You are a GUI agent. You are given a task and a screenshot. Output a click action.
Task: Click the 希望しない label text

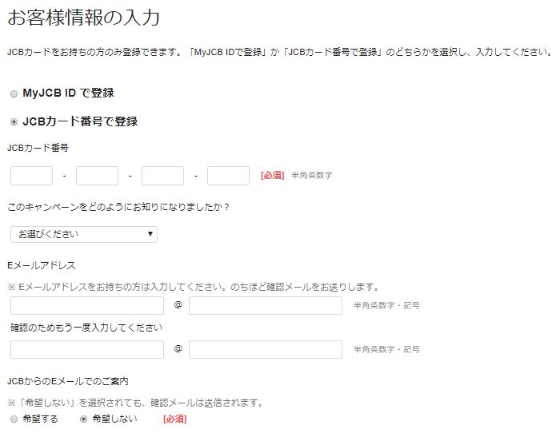(114, 419)
